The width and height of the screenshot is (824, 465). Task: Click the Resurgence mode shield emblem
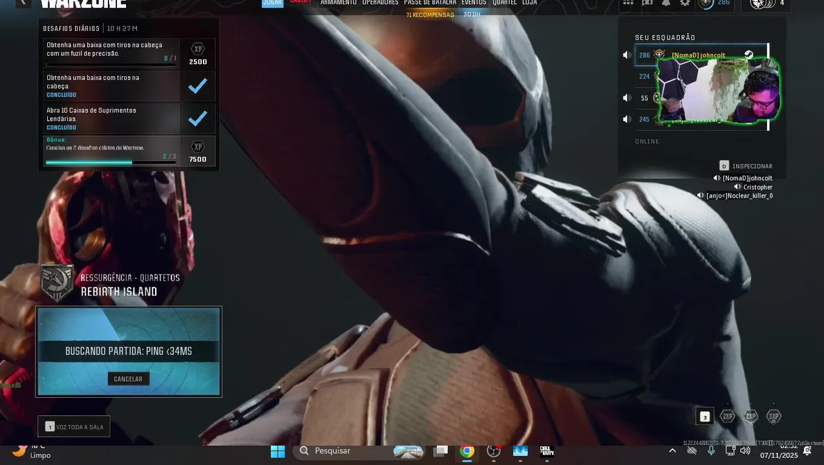[x=57, y=283]
